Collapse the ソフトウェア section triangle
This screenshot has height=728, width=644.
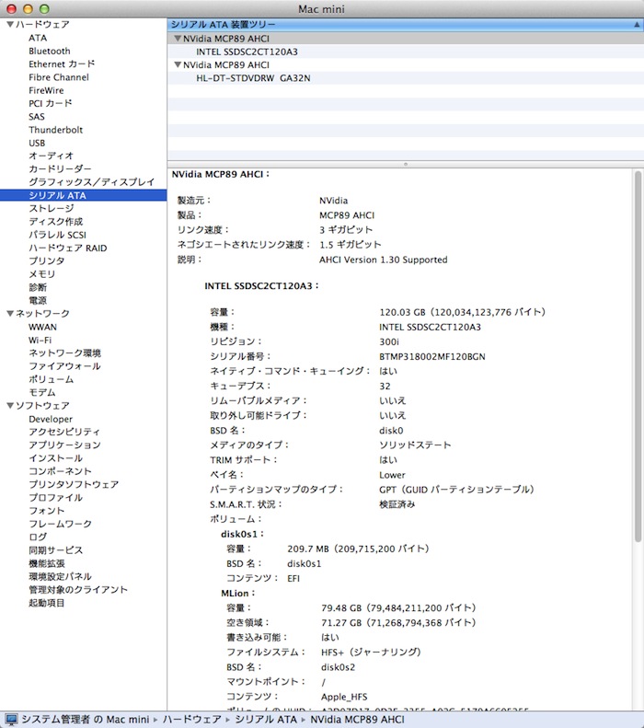point(9,406)
